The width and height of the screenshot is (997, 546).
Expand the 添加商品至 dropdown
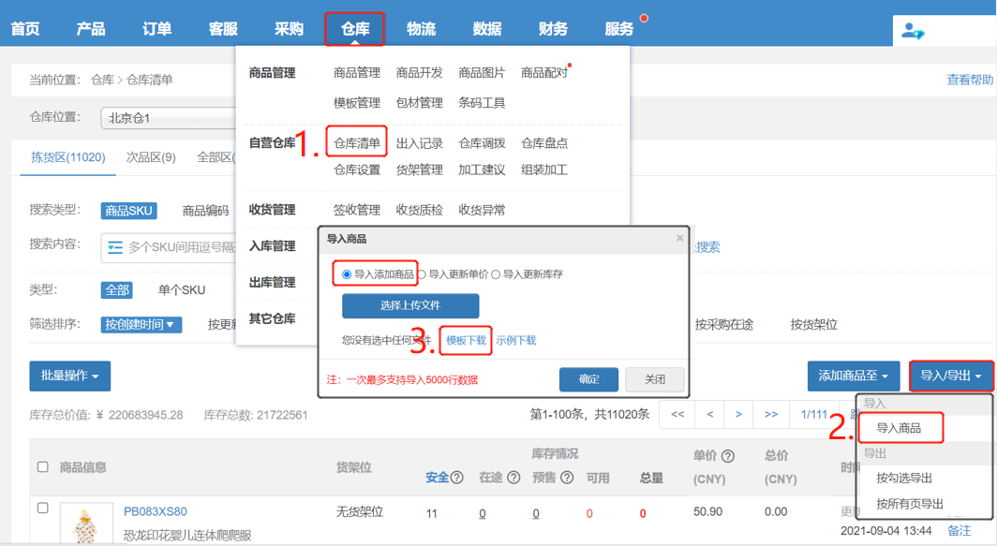point(853,376)
